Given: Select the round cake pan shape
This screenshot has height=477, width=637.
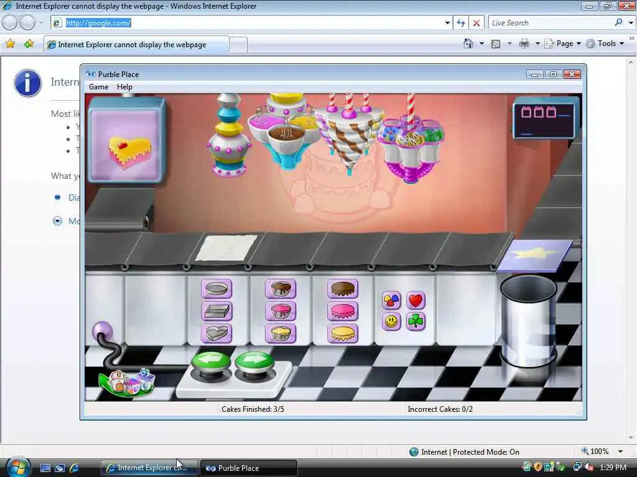Looking at the screenshot, I should point(216,289).
